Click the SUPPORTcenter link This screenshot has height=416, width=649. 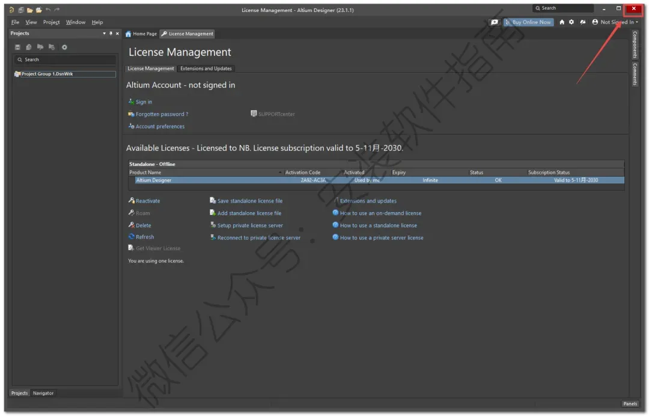[276, 114]
